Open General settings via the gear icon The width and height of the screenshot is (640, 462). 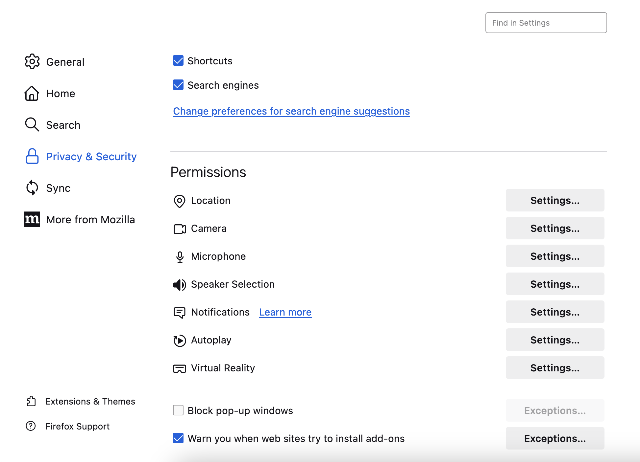[32, 61]
